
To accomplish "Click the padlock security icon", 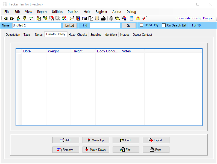I will (x=111, y=18).
